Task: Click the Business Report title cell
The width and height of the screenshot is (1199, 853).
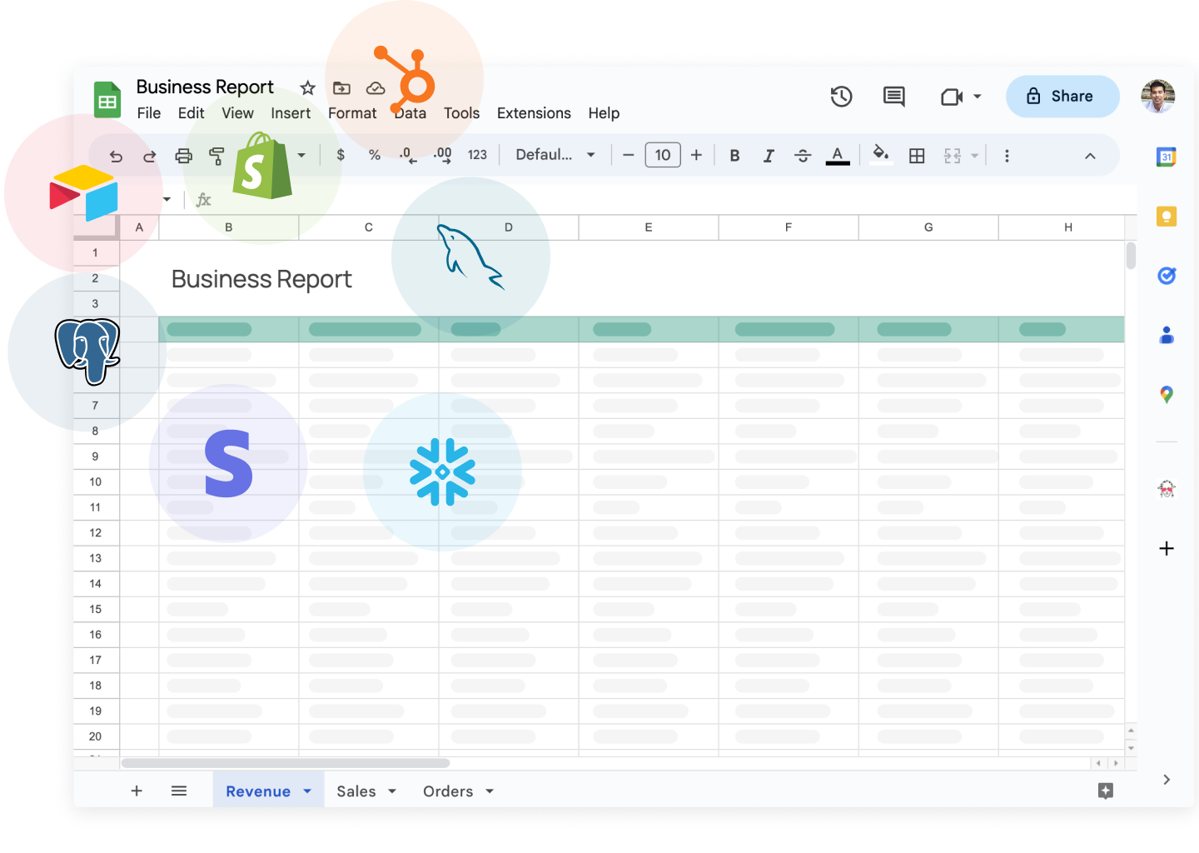Action: coord(261,279)
